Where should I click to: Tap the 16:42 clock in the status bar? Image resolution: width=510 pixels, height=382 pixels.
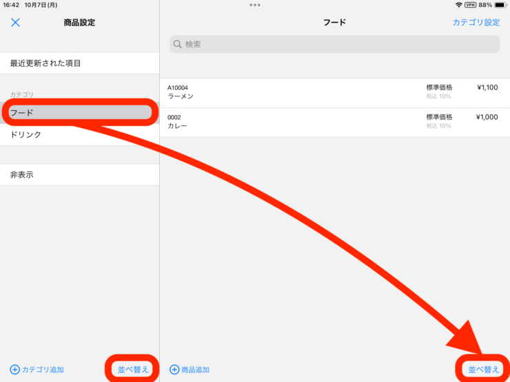(x=11, y=6)
